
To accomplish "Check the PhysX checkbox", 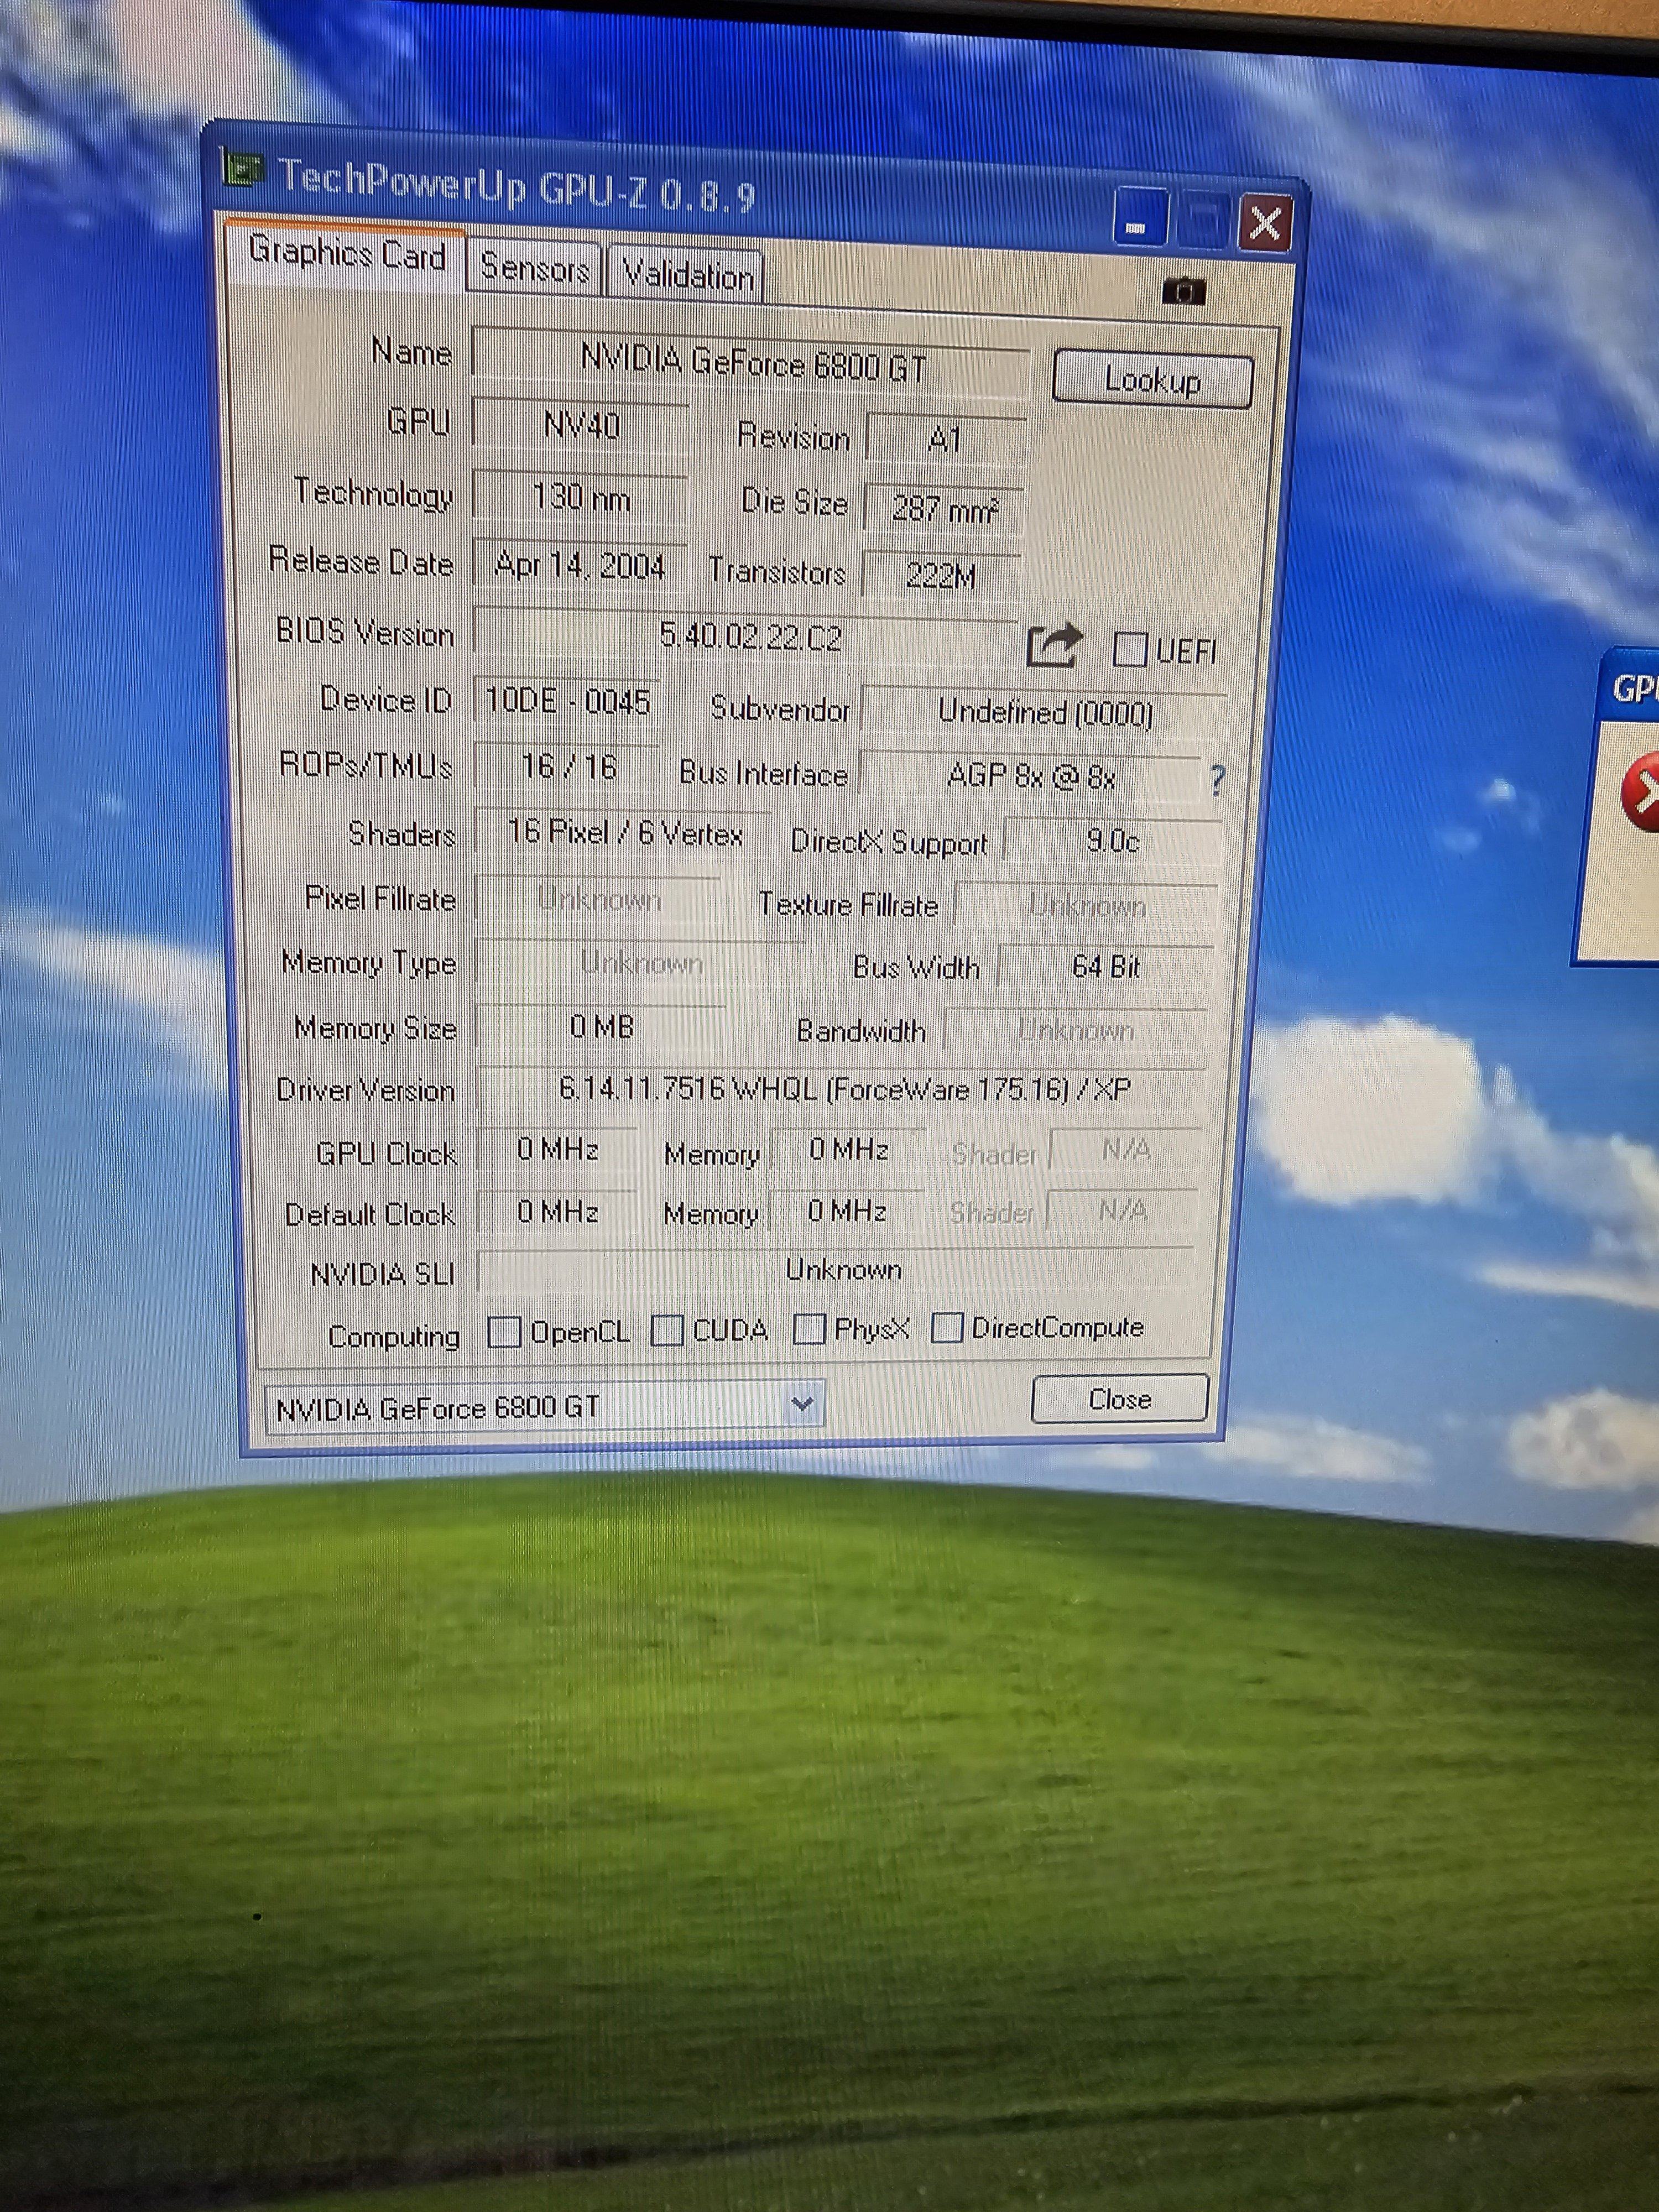I will point(808,1329).
